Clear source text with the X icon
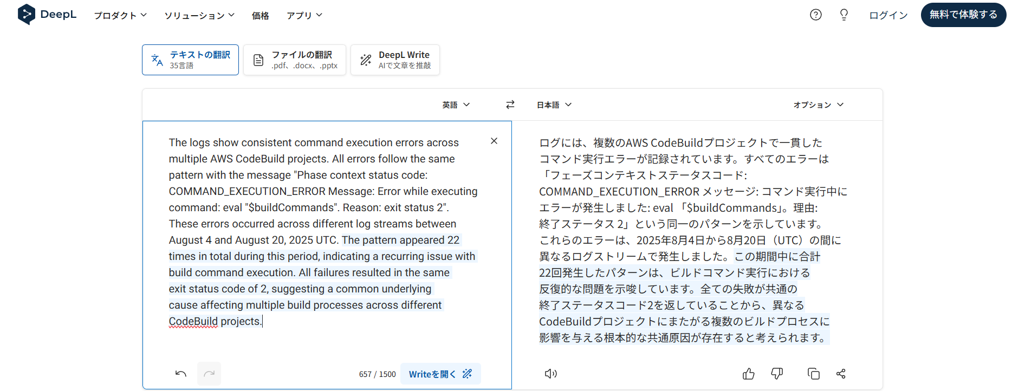Image resolution: width=1012 pixels, height=391 pixels. pyautogui.click(x=494, y=141)
